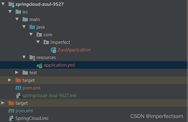
Task: Expand the test folder arrow
Action: (x=17, y=72)
